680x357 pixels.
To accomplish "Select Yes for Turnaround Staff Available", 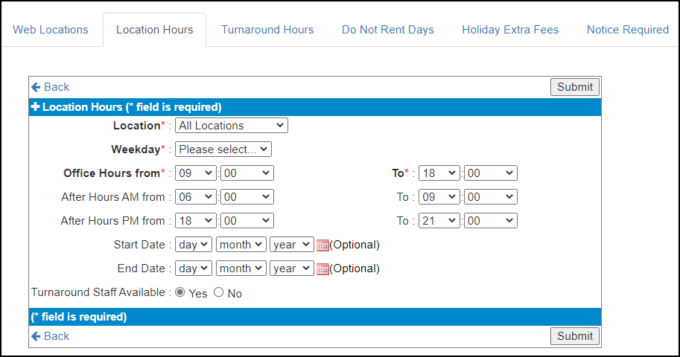I will (180, 293).
